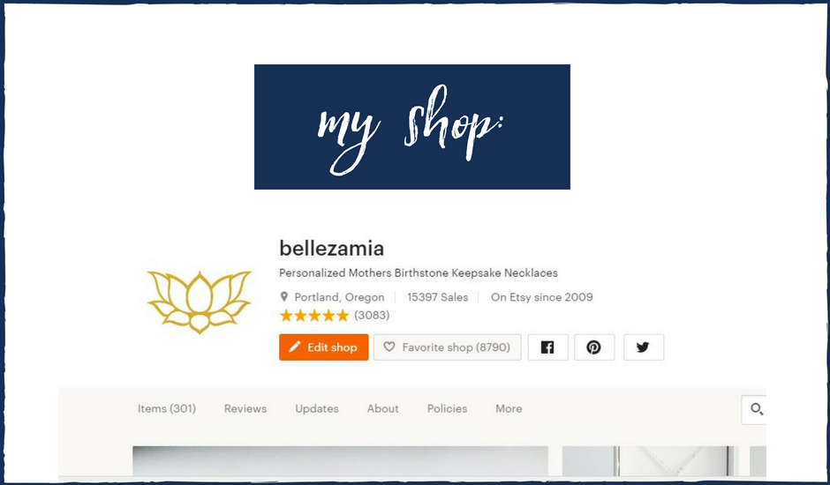Screen dimensions: 830x485
Task: Open the Items (301) tab
Action: pyautogui.click(x=167, y=409)
